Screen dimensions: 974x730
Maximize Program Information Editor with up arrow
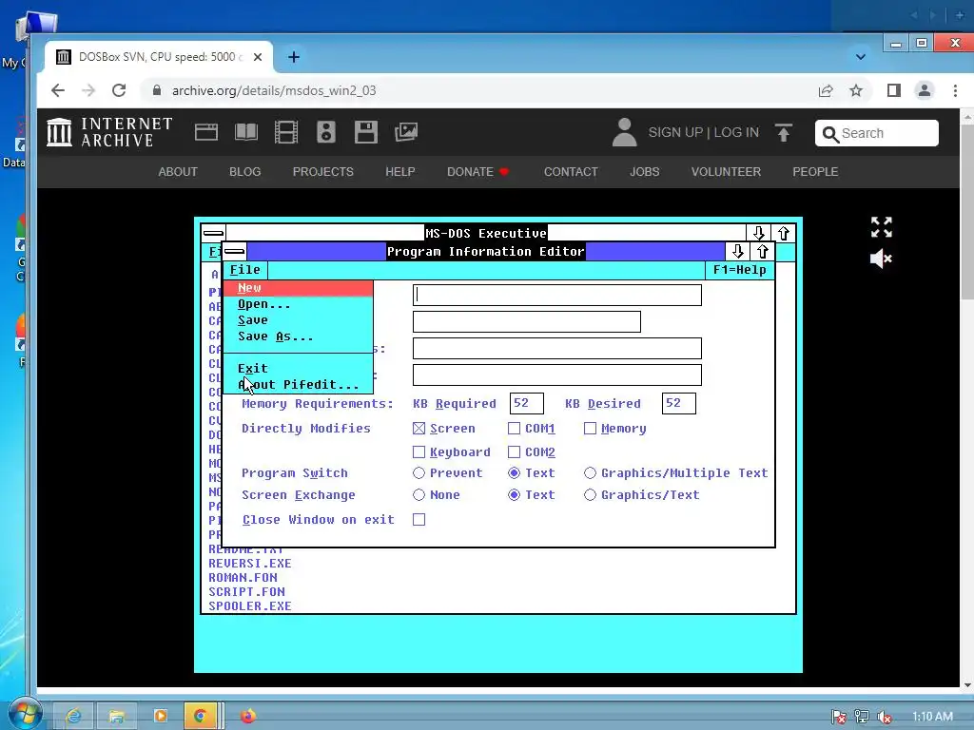(x=762, y=251)
